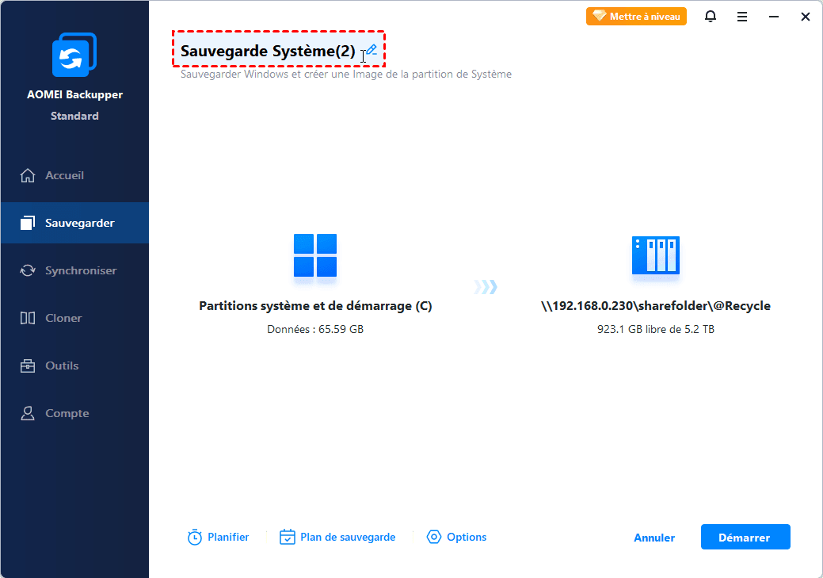Open the Compte account section
The width and height of the screenshot is (823, 578).
[74, 413]
